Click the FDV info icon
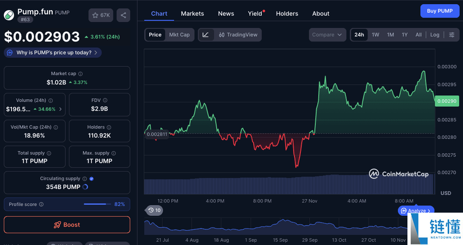 pos(105,100)
